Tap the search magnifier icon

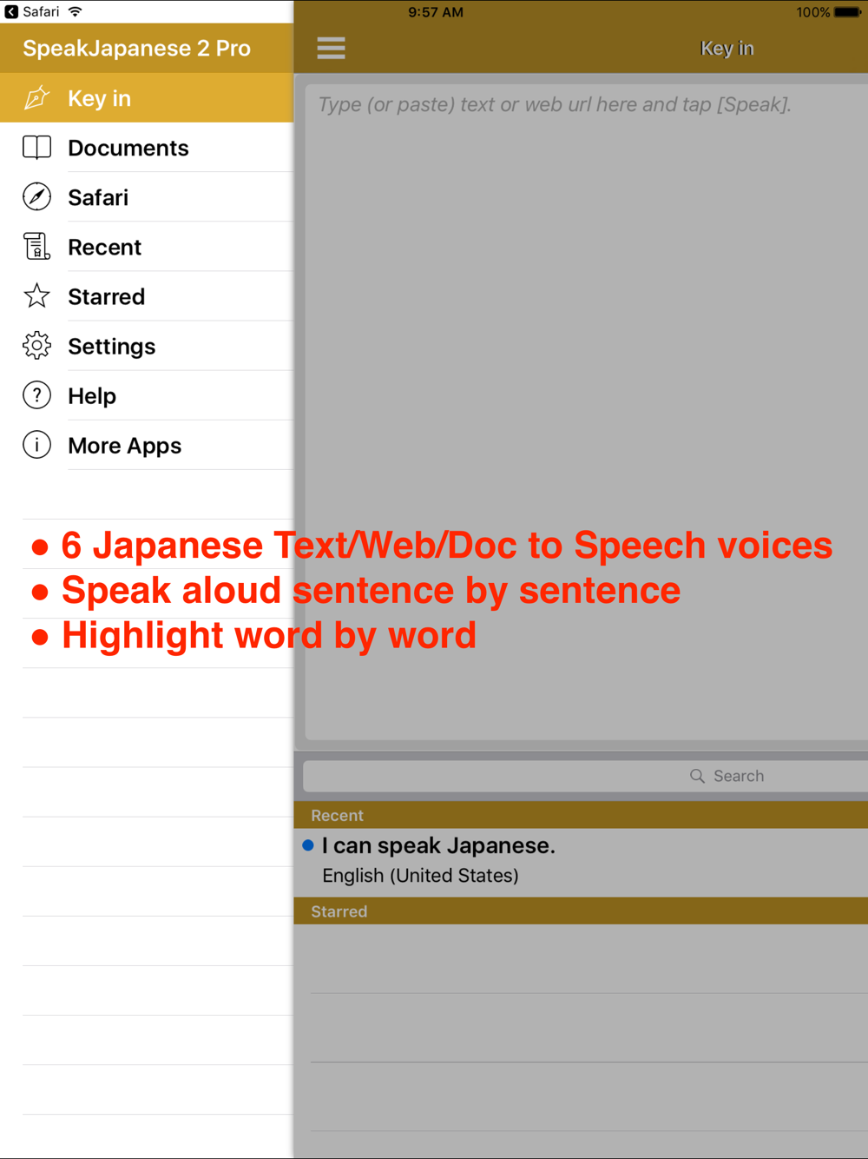pos(697,776)
